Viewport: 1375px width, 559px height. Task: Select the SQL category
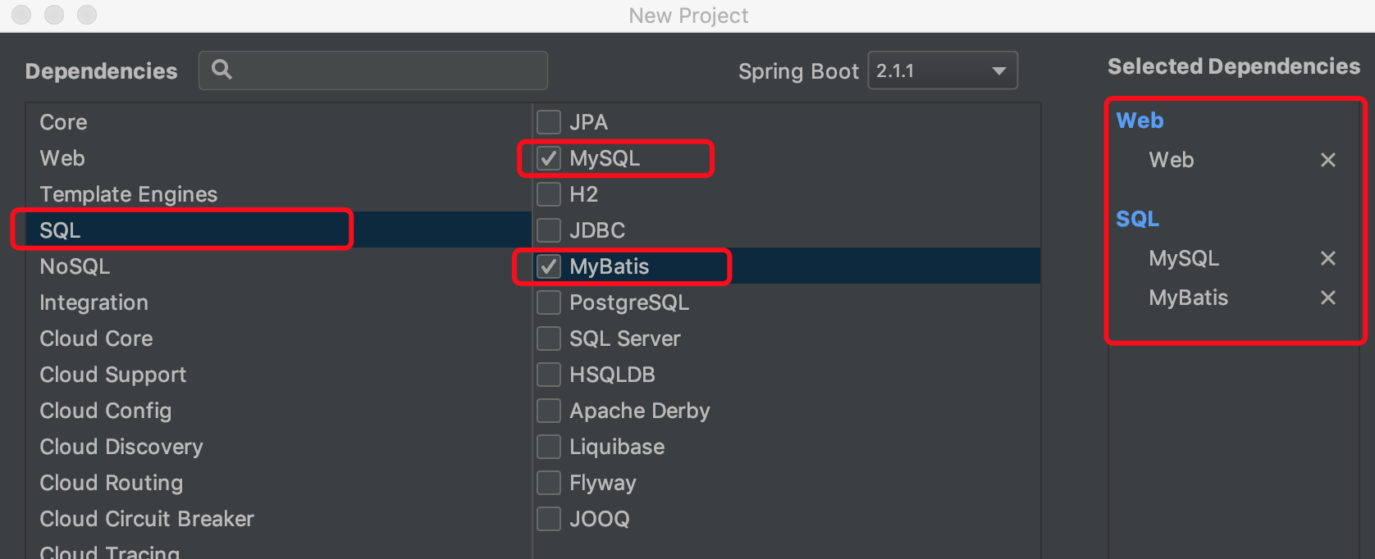click(279, 230)
